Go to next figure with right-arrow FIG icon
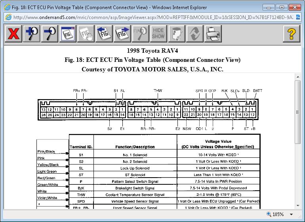 [122, 33]
